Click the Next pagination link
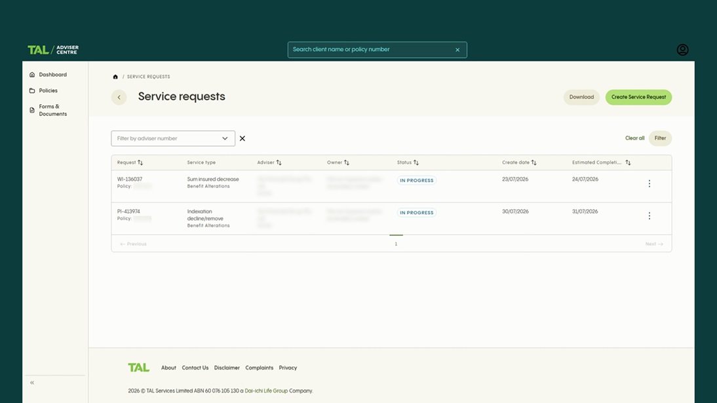 click(654, 244)
